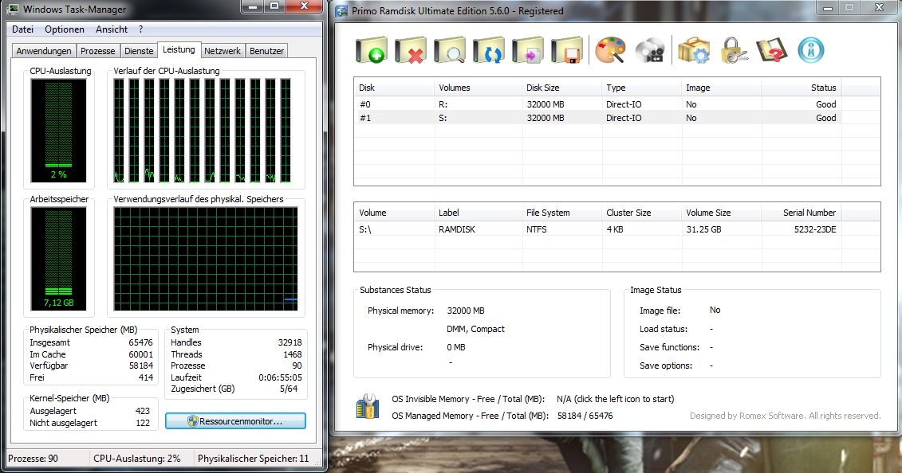The image size is (902, 473).
Task: Click the Windows Task-Manager title bar icon
Action: [x=13, y=9]
